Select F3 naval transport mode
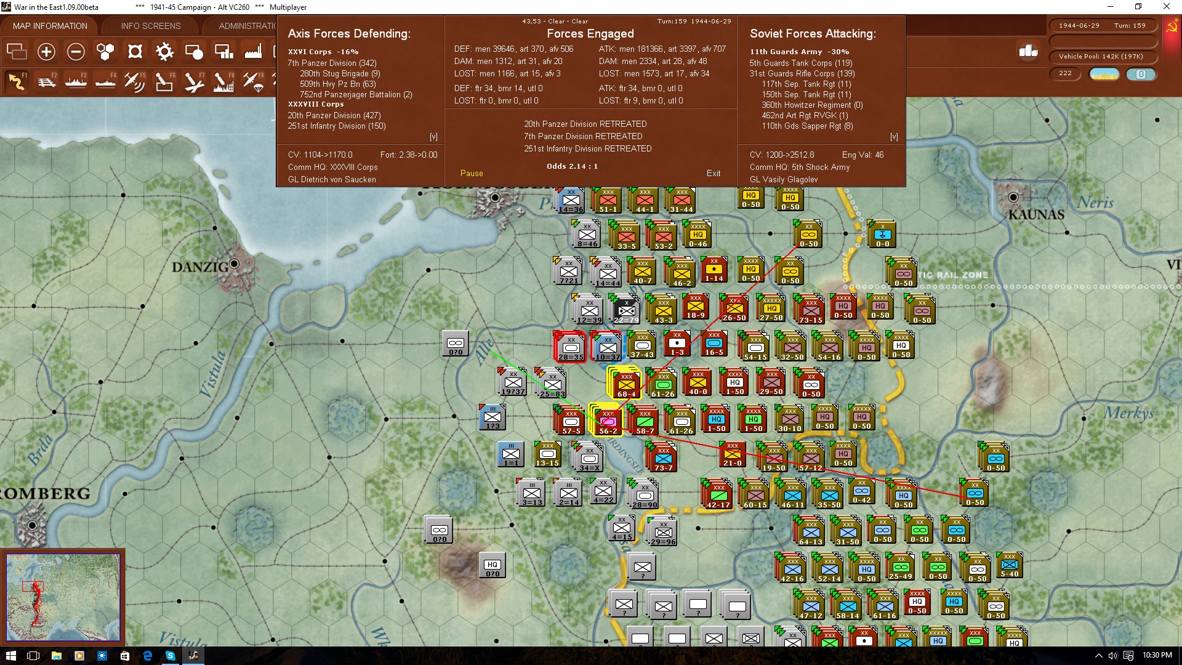Image resolution: width=1182 pixels, height=665 pixels. 76,81
